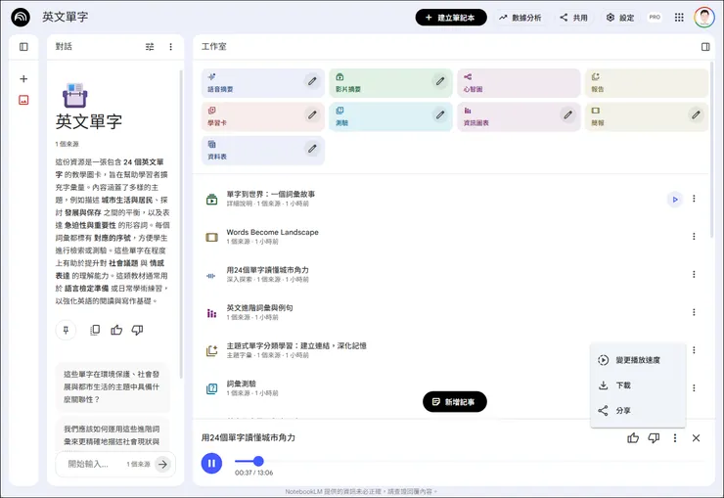Pin the summary to a note
This screenshot has height=498, width=724.
[66, 330]
